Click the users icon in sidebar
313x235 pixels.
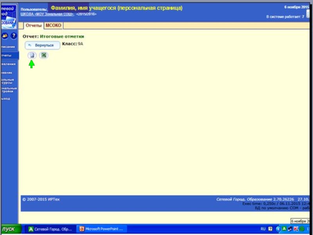point(5,36)
